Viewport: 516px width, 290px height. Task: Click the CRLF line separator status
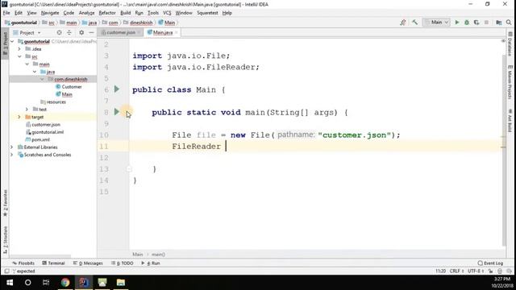point(457,271)
